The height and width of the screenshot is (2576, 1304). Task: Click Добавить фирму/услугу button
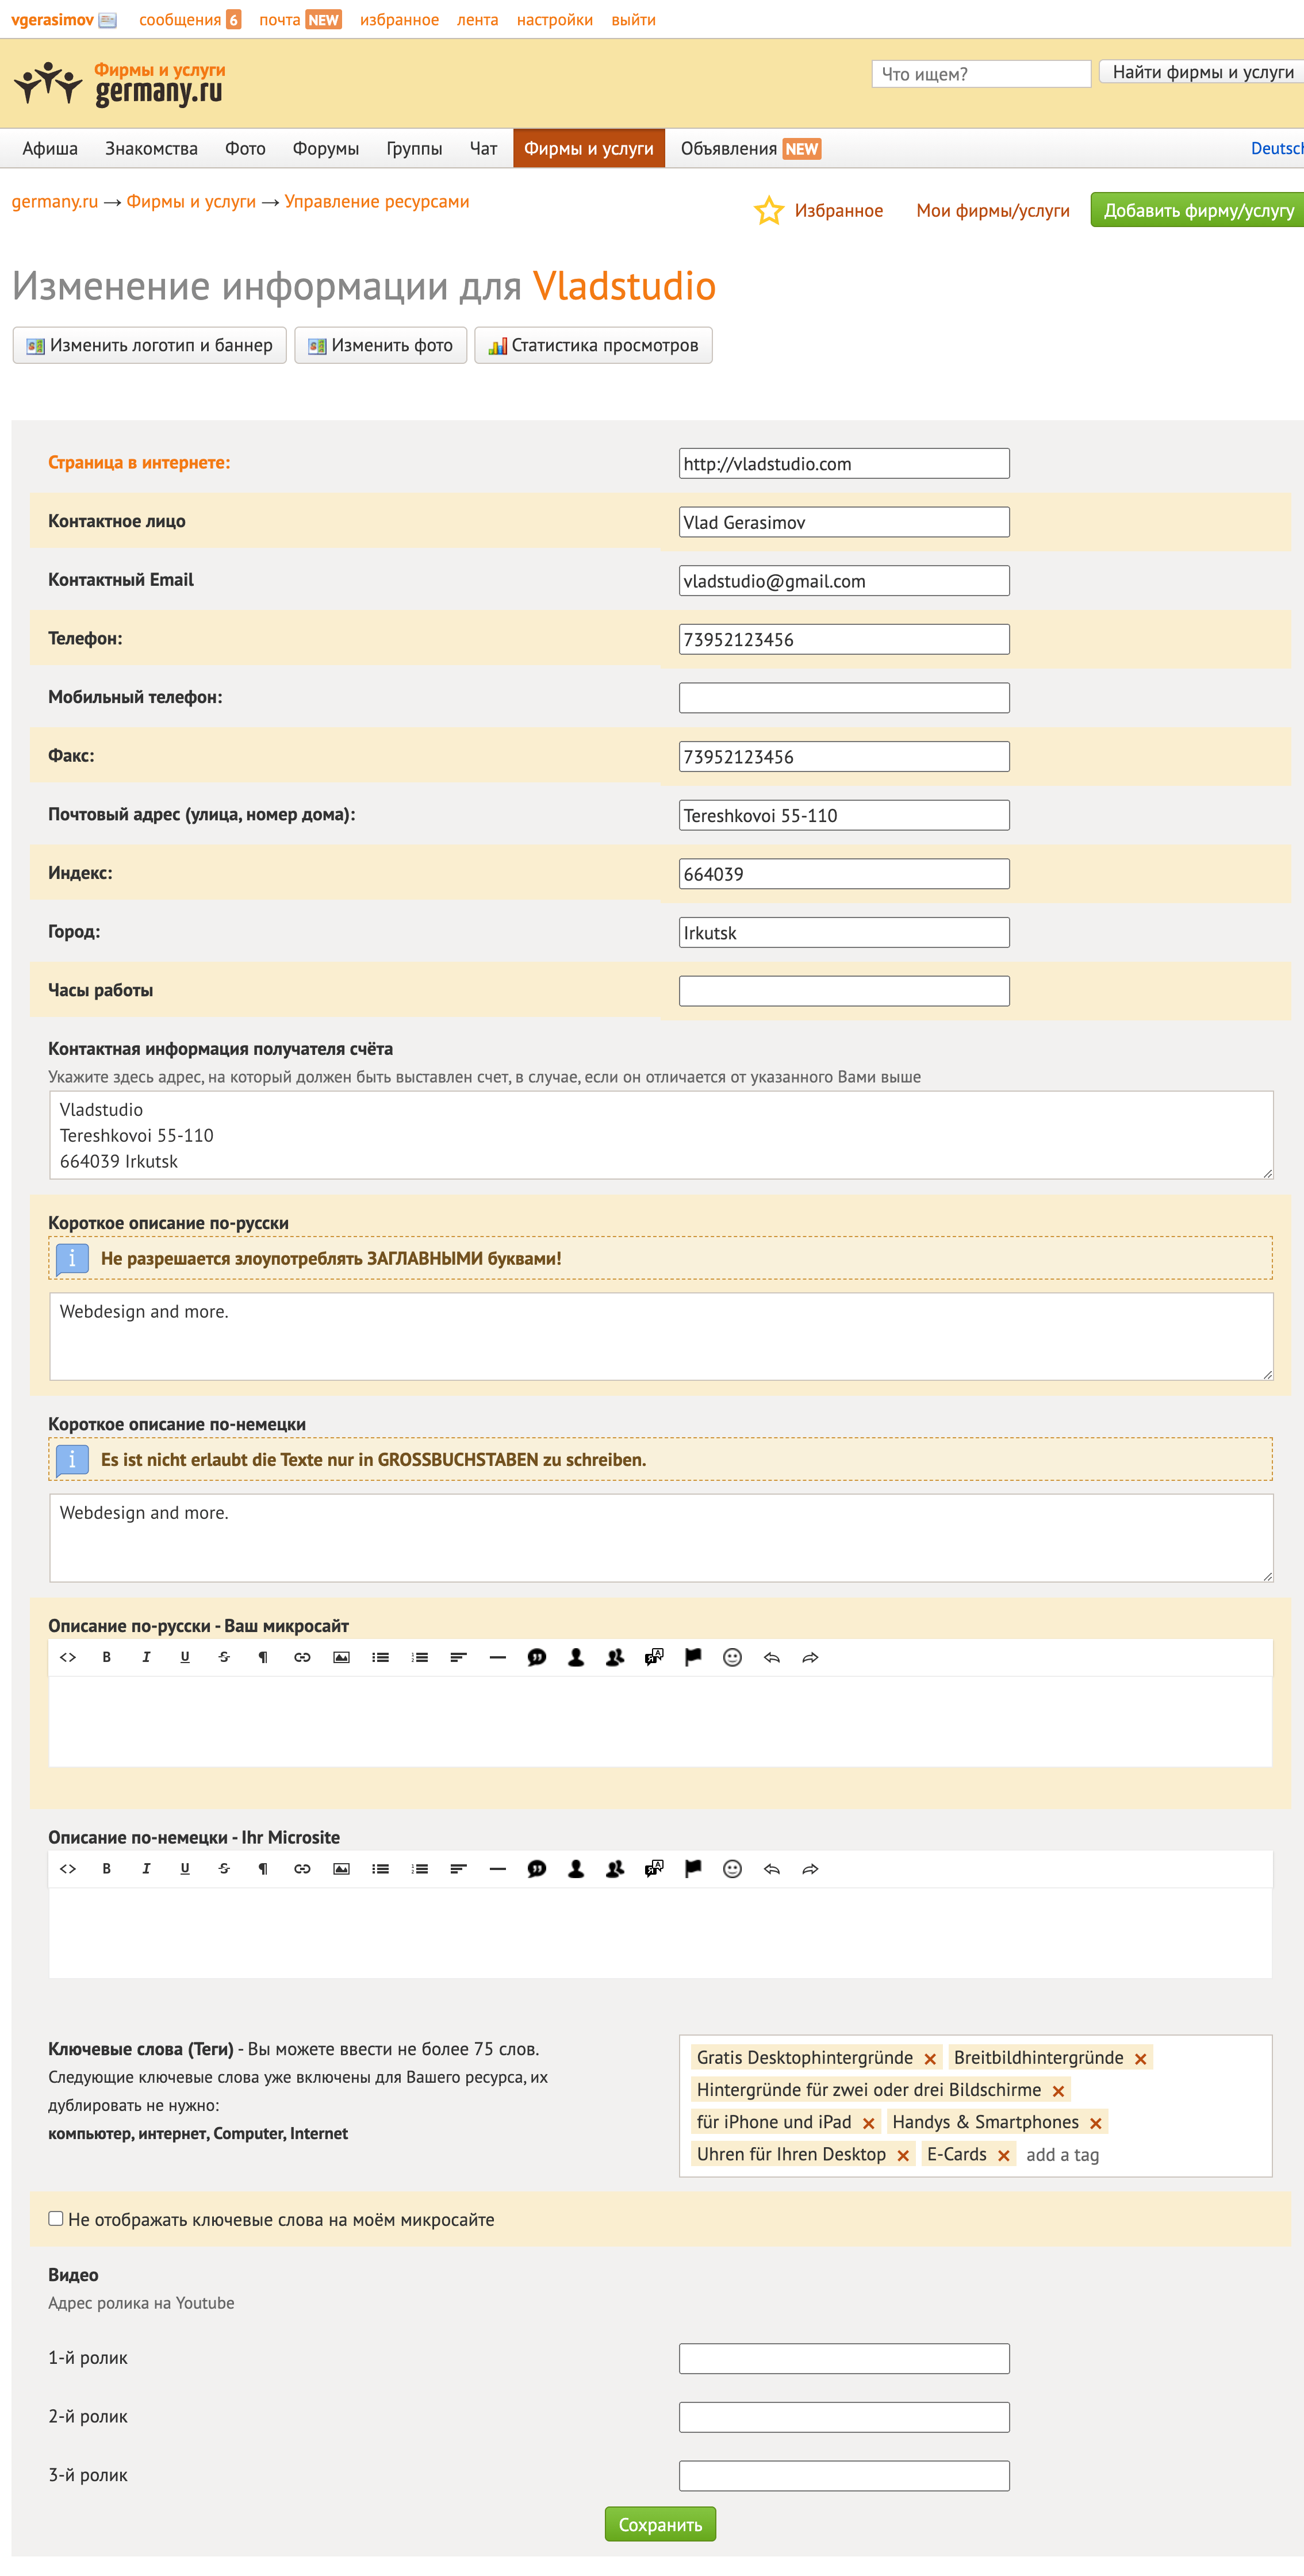coord(1197,210)
